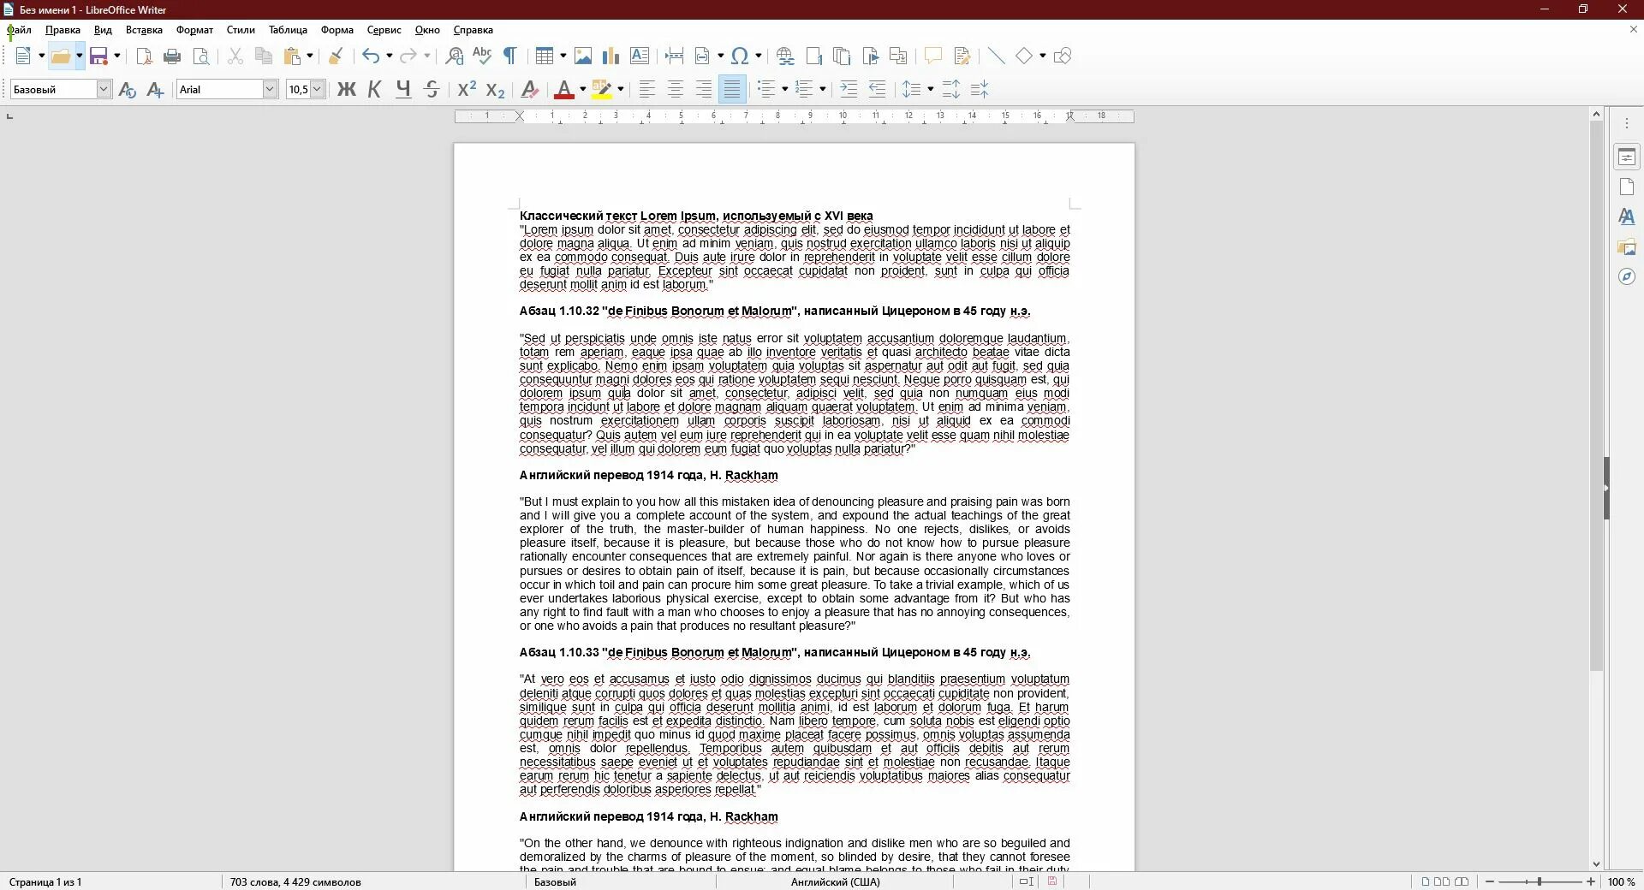Screen dimensions: 1644x890
Task: Click Английский (США) language status
Action: (x=835, y=881)
